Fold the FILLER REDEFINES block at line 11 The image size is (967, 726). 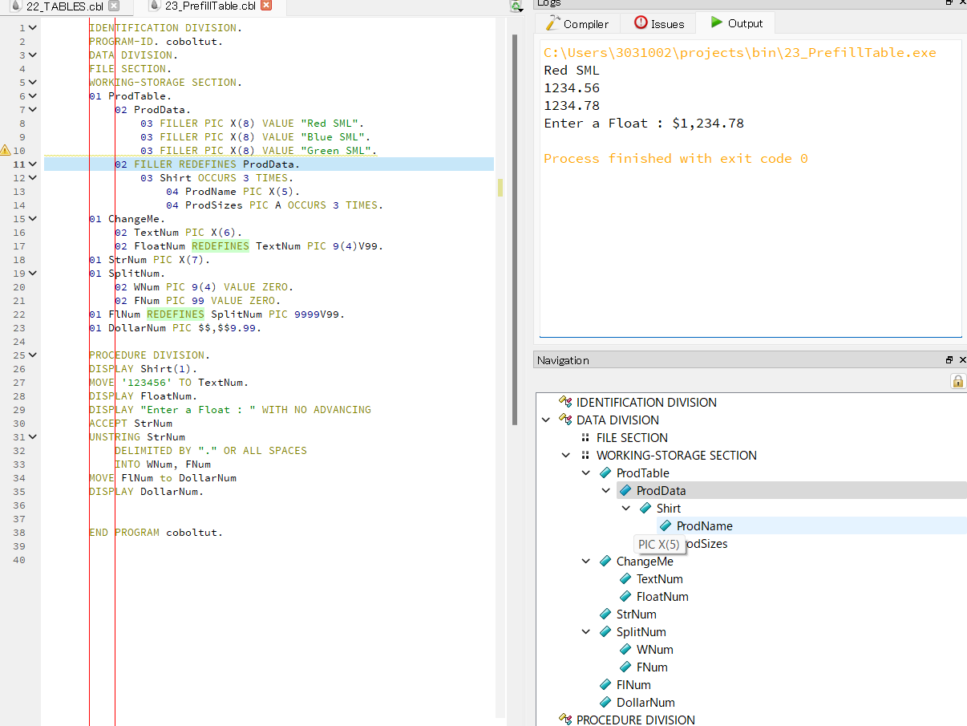[33, 164]
